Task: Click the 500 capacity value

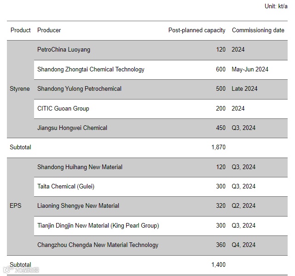Action: [x=221, y=89]
